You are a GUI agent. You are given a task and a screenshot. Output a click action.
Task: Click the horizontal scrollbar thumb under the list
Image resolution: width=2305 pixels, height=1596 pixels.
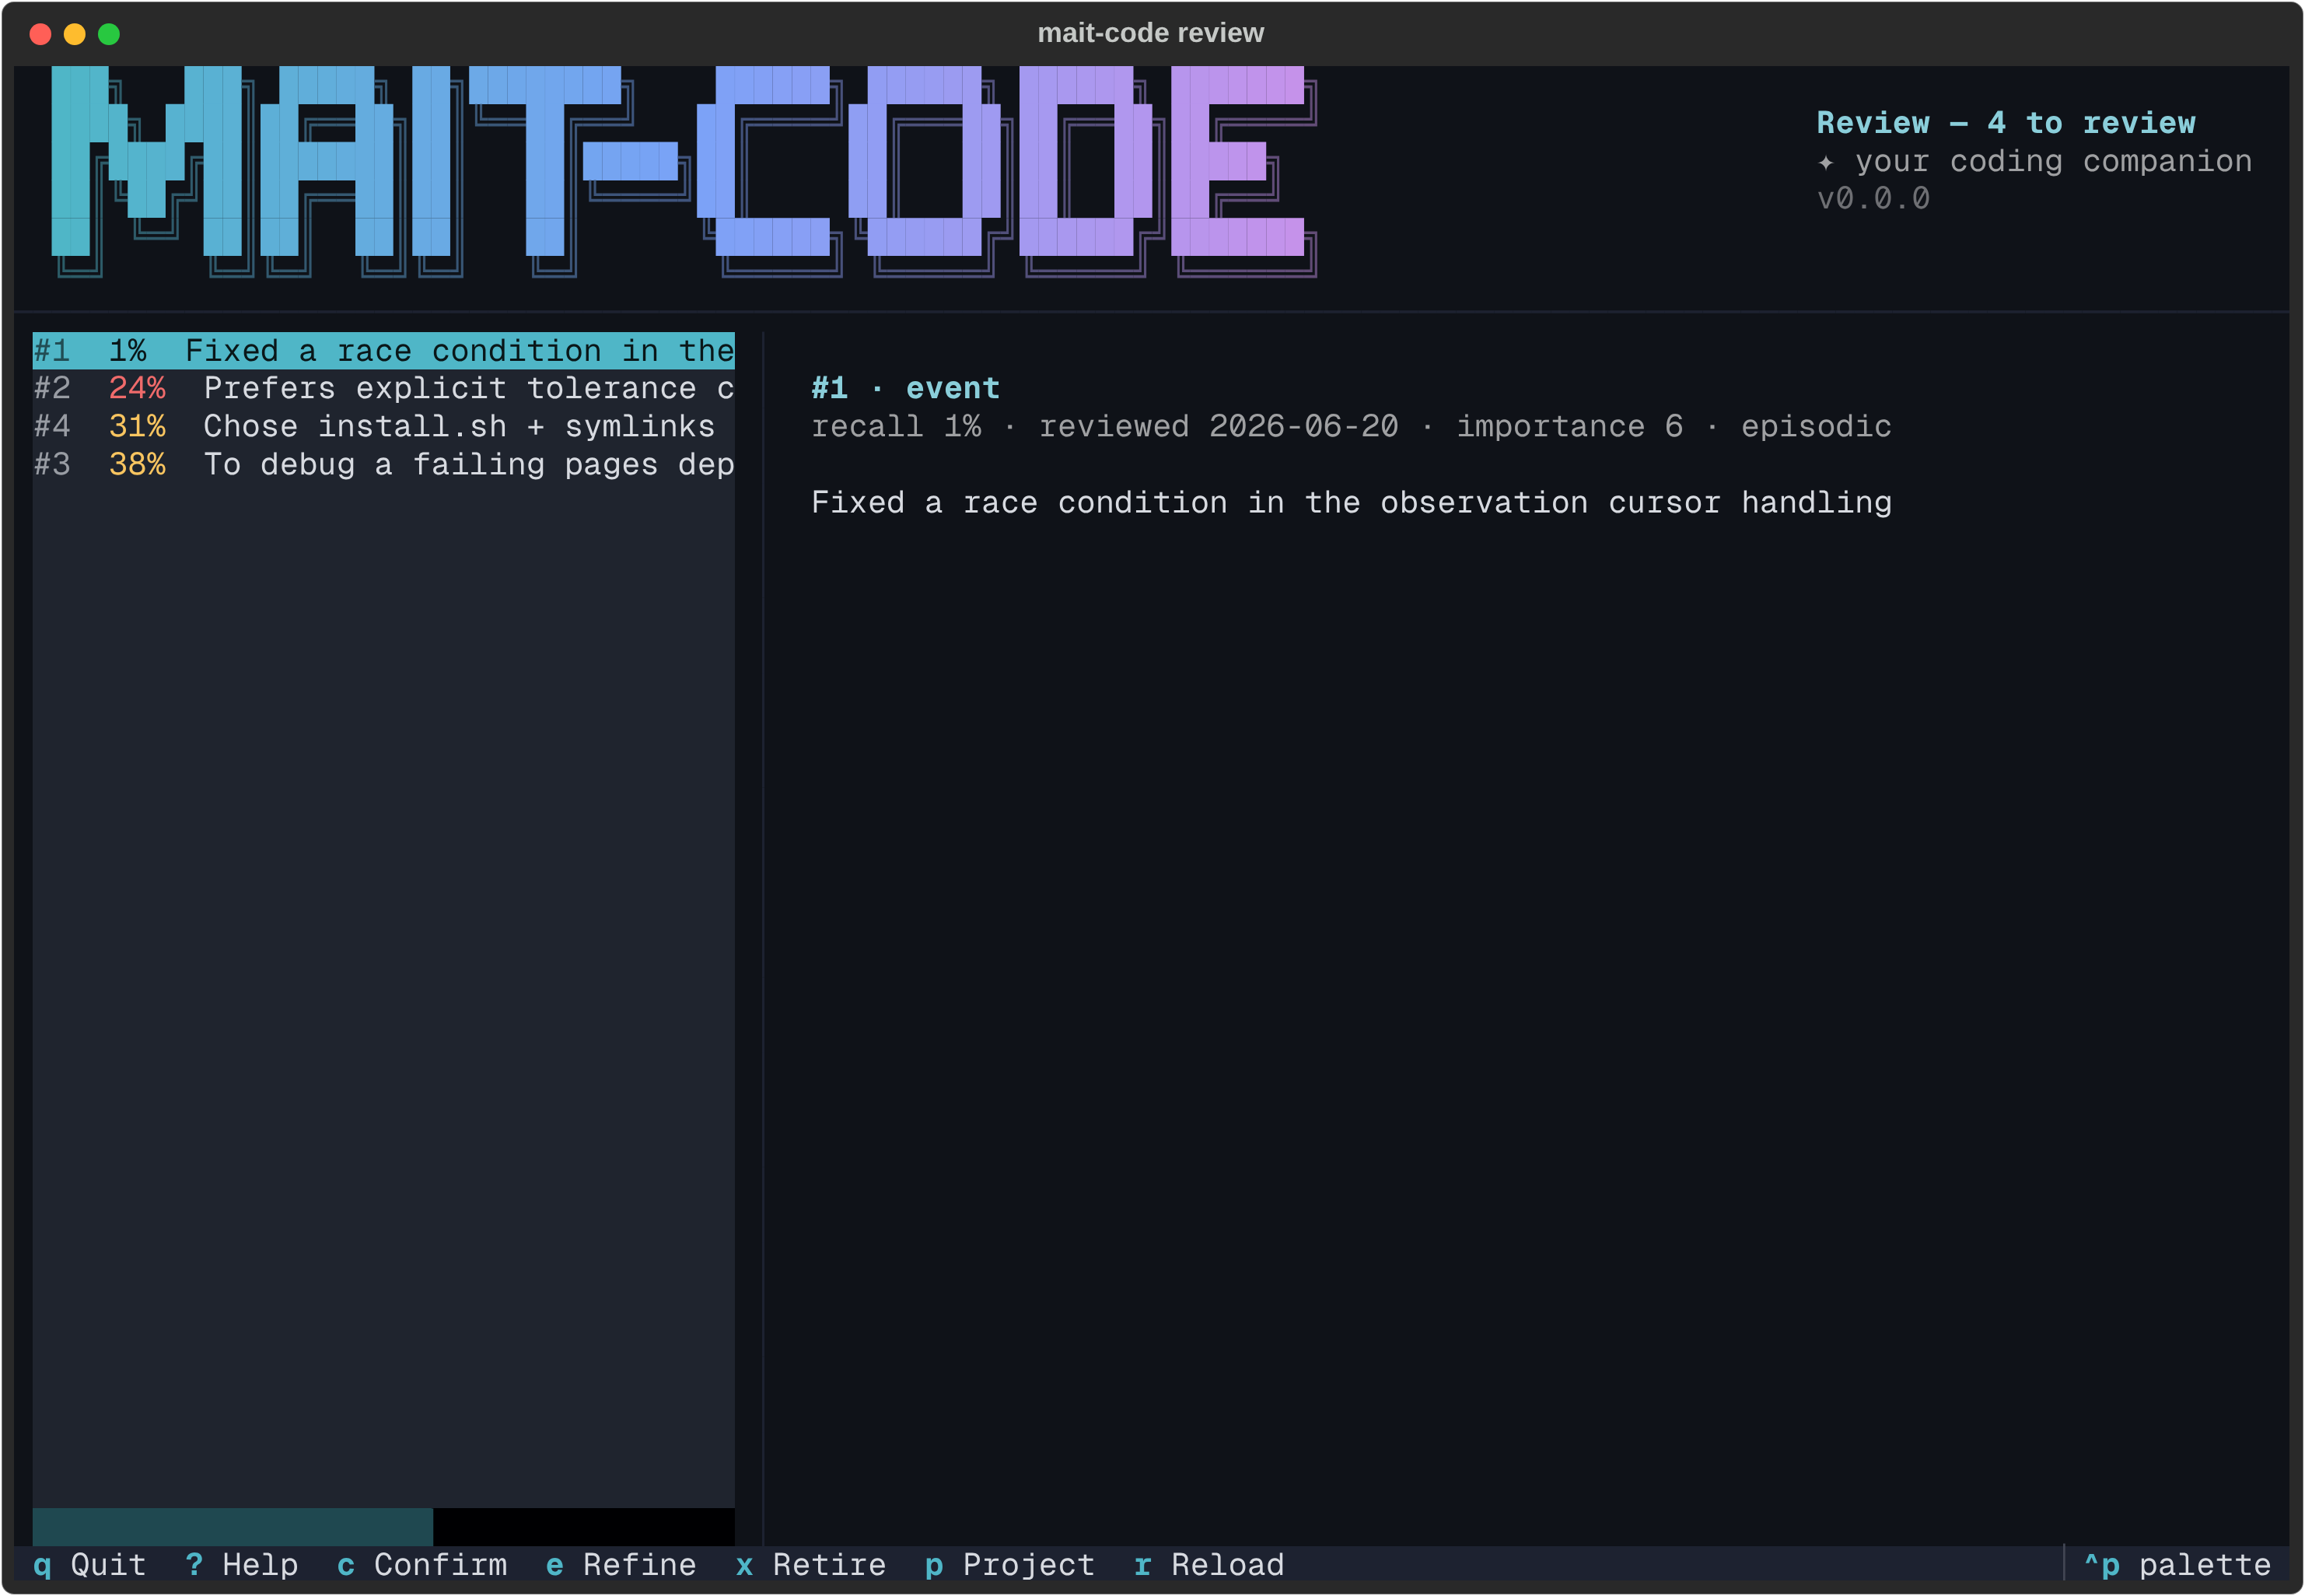pyautogui.click(x=233, y=1526)
